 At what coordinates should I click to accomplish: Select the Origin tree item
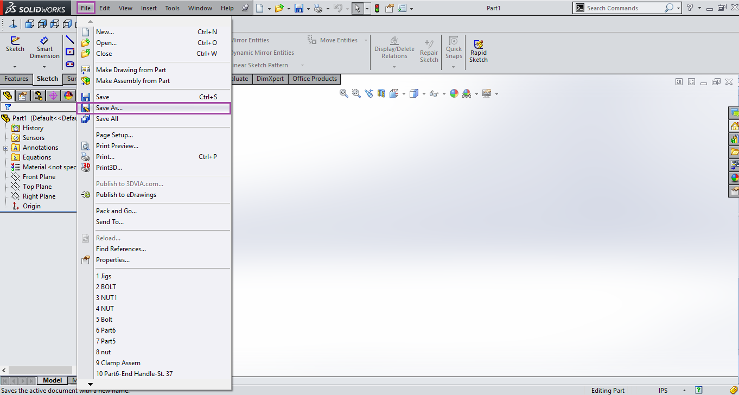[31, 206]
